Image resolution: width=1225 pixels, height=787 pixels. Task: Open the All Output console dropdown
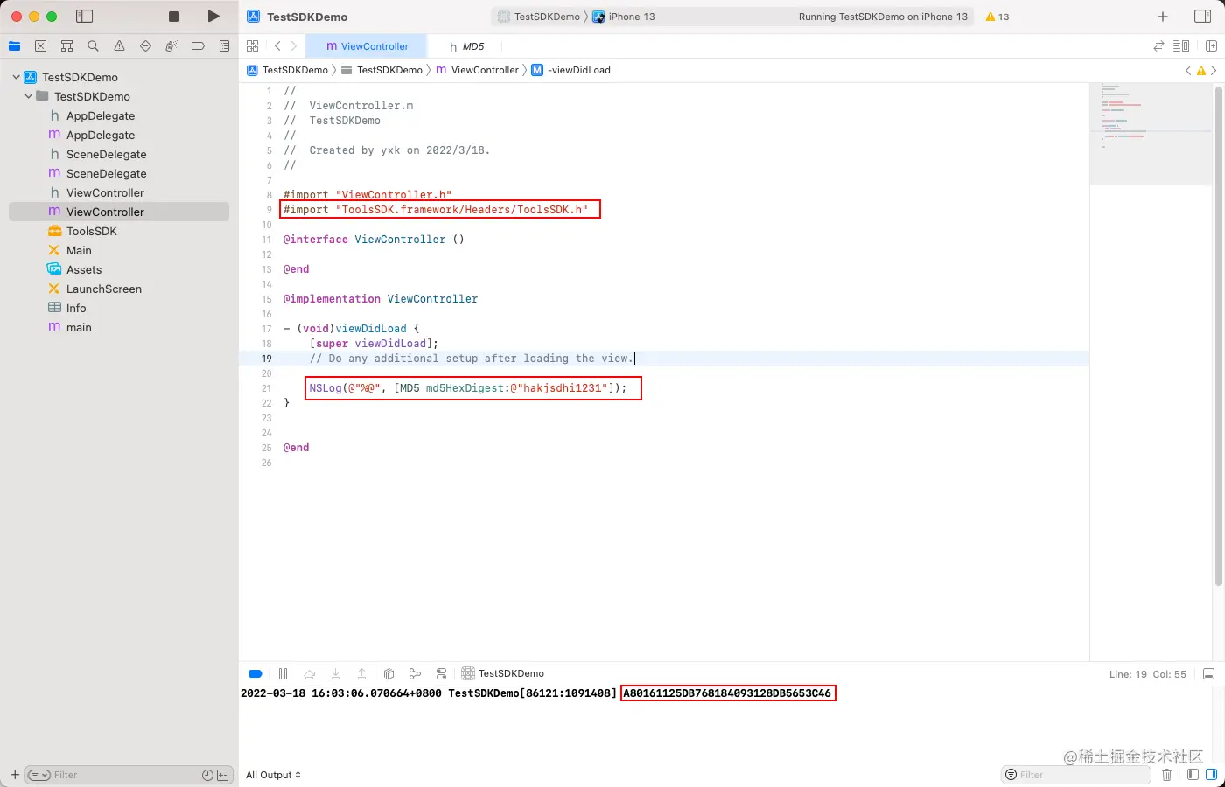pos(273,775)
